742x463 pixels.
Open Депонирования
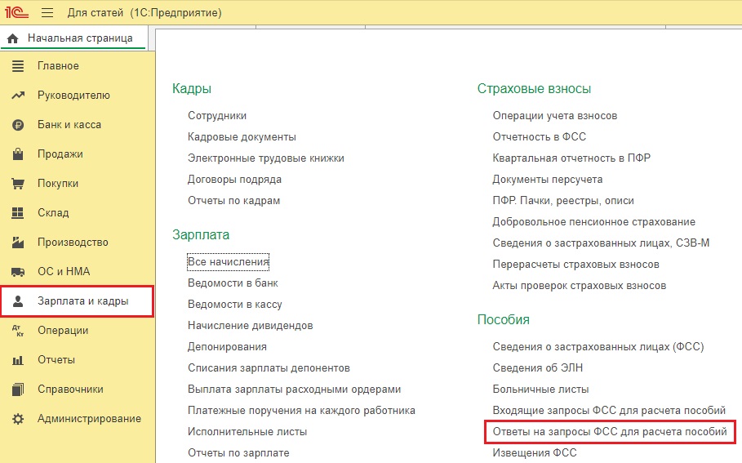click(x=227, y=347)
